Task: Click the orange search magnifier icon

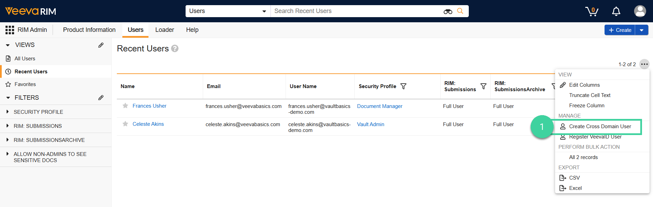Action: (460, 11)
